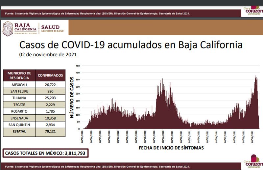Click the 250 y-axis tick label
The image size is (263, 170).
click(78, 94)
